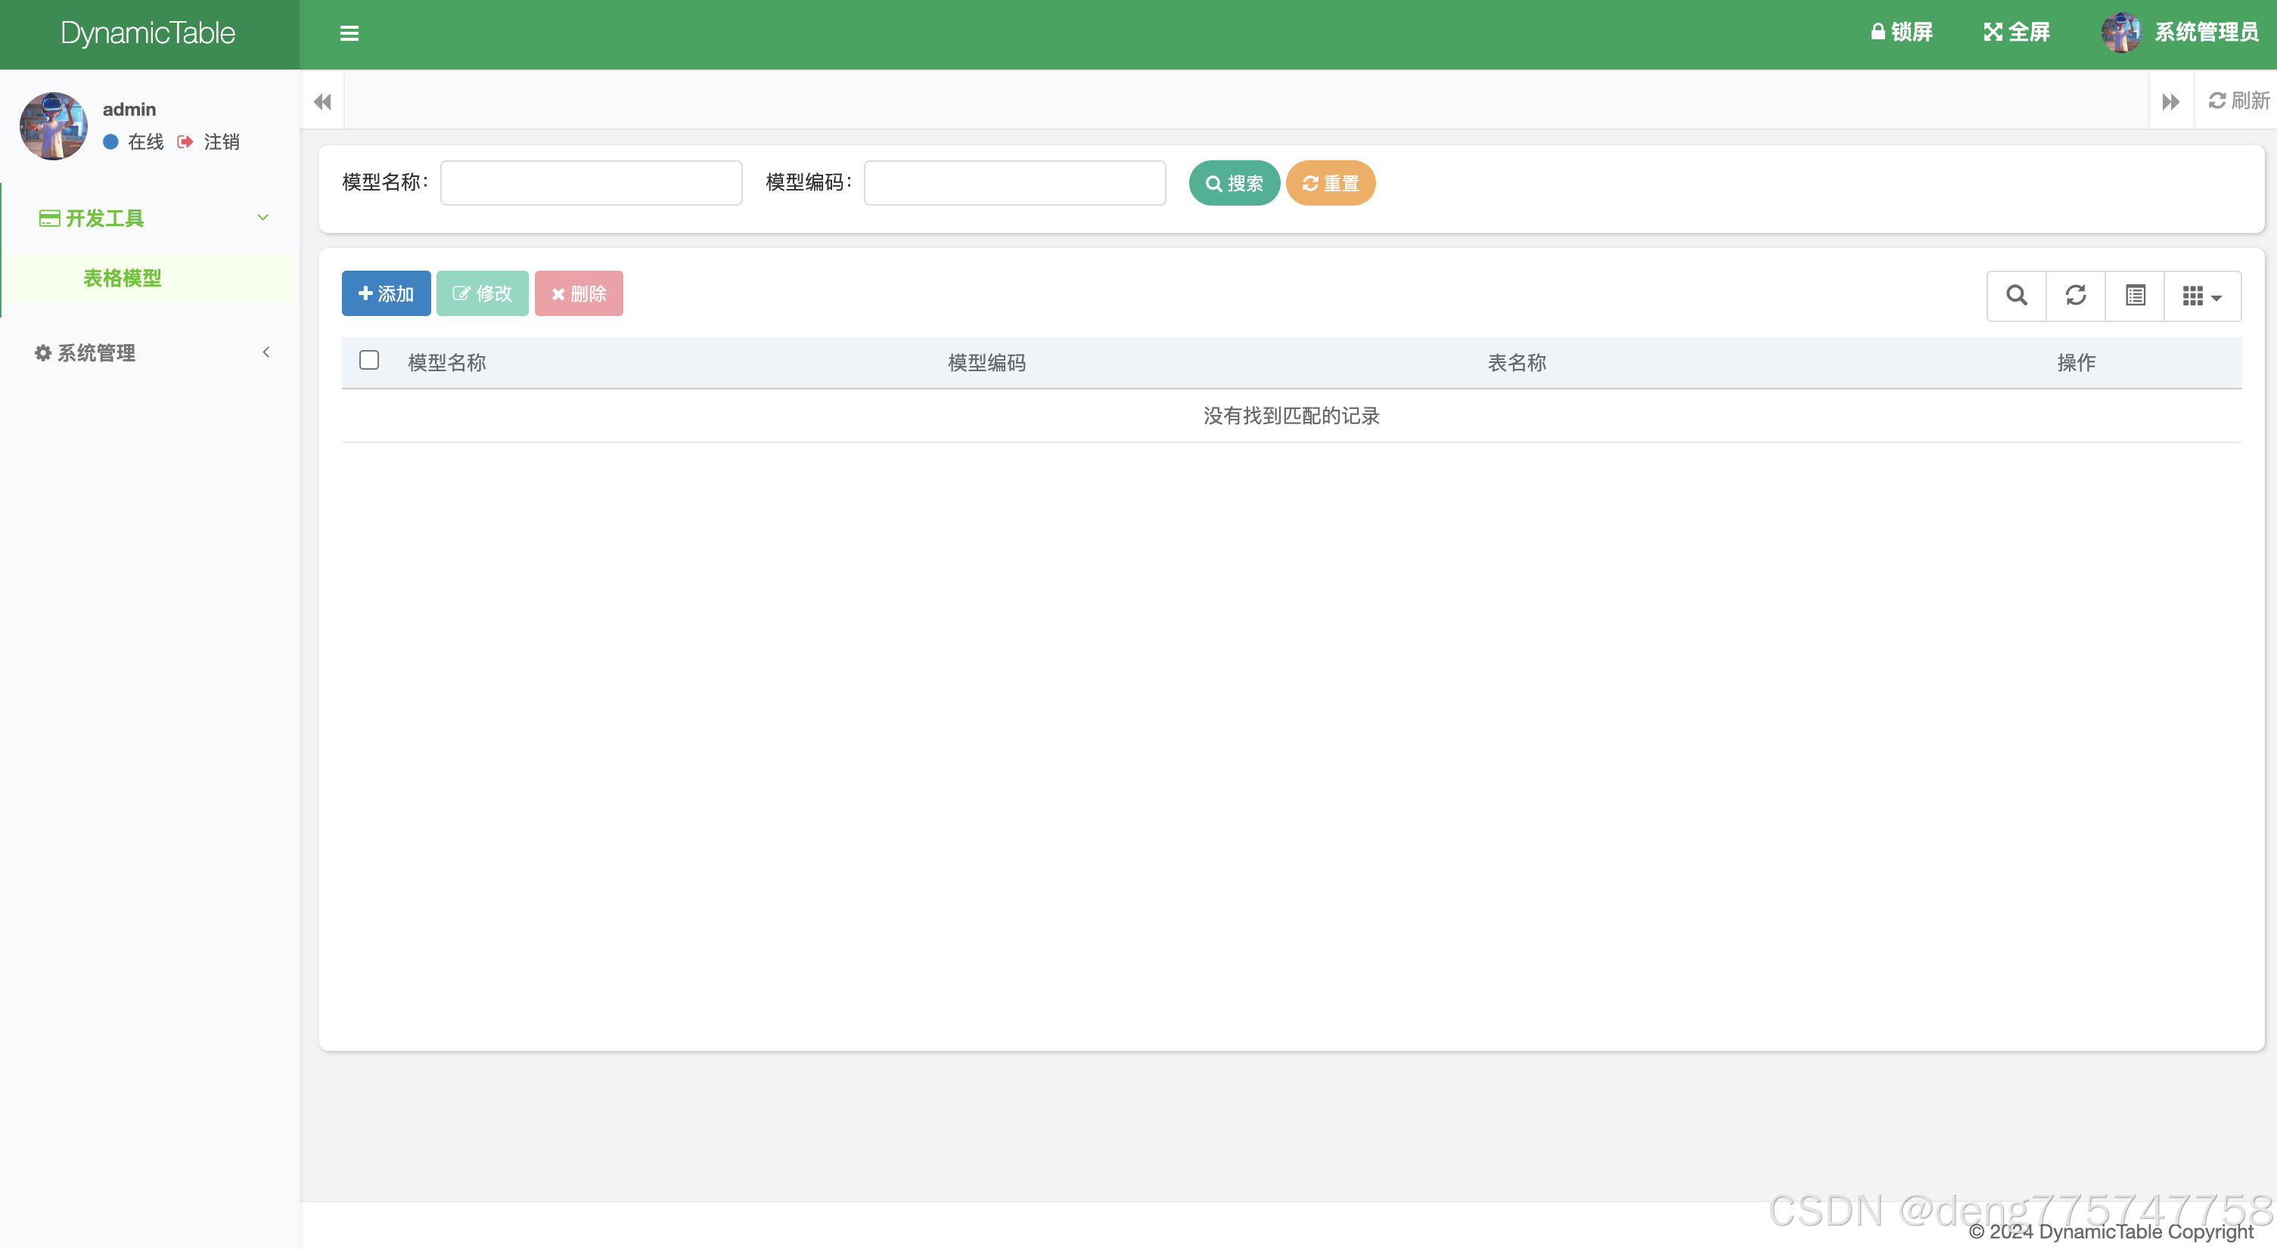Expand the 系统管理 sidebar menu
Screen dimensions: 2277x1249
(151, 352)
